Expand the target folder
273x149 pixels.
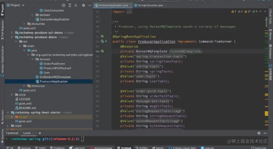(12, 117)
